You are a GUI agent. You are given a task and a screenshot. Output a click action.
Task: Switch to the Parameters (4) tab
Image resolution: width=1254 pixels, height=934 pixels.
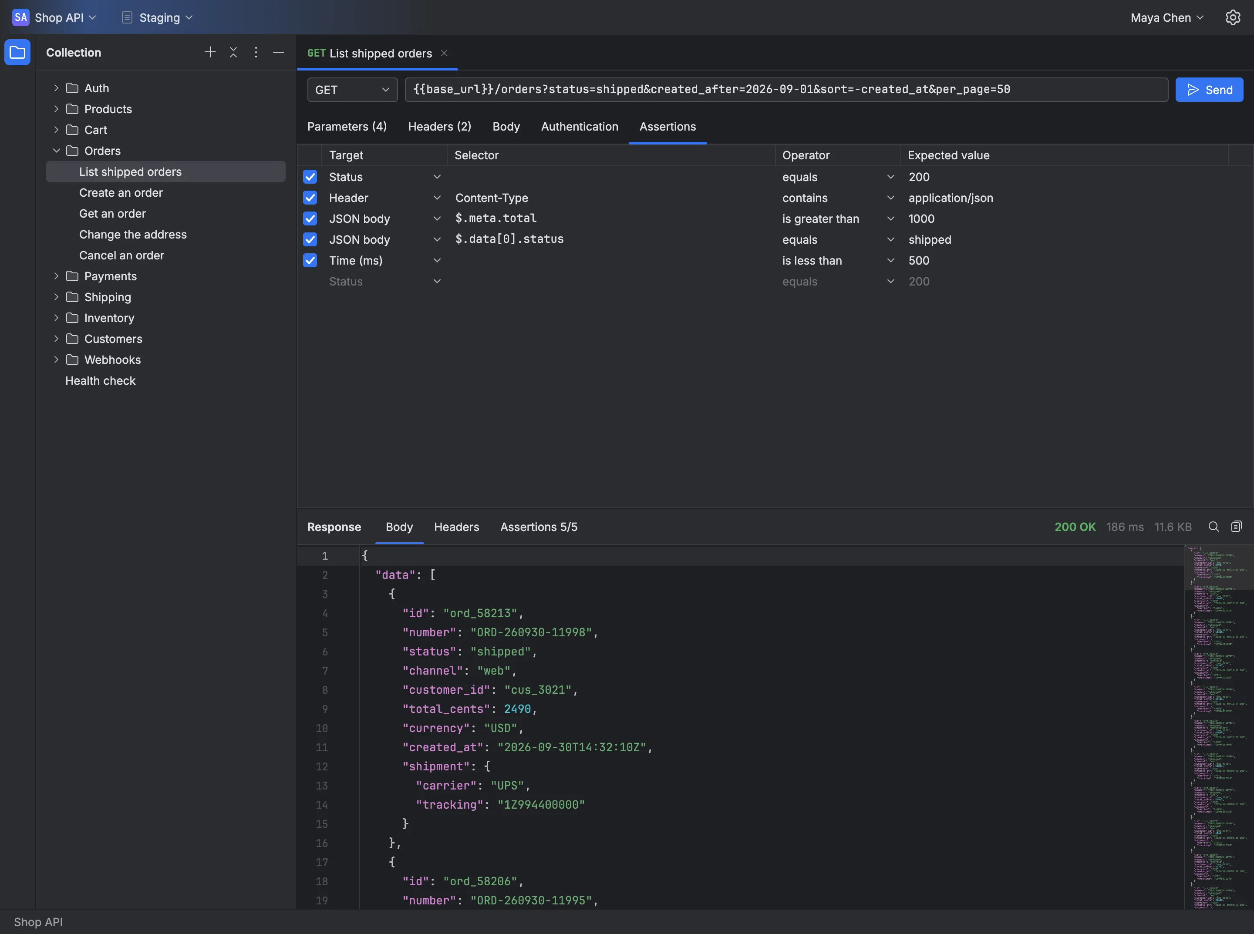point(347,127)
